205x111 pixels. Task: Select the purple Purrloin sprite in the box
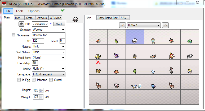116,56
